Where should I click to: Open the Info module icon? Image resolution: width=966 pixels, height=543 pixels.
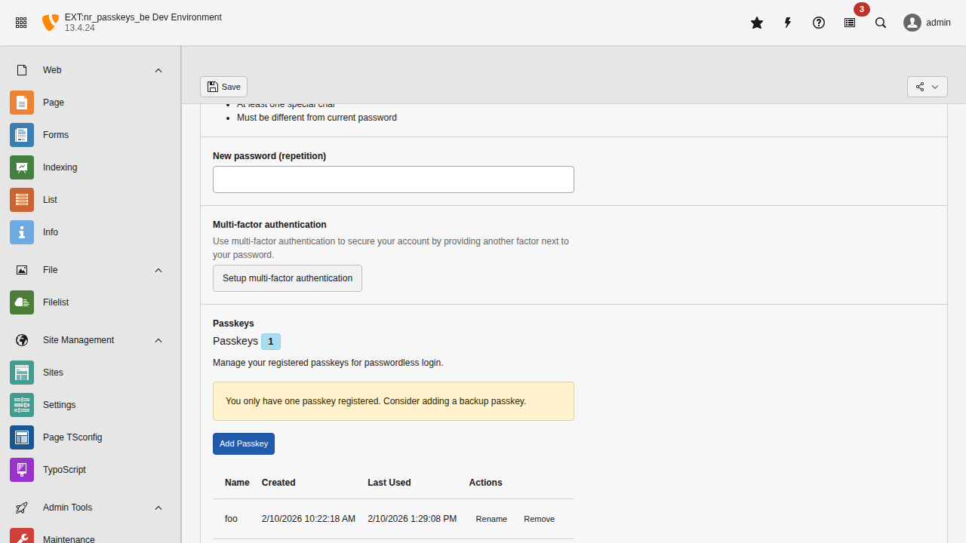click(x=21, y=232)
